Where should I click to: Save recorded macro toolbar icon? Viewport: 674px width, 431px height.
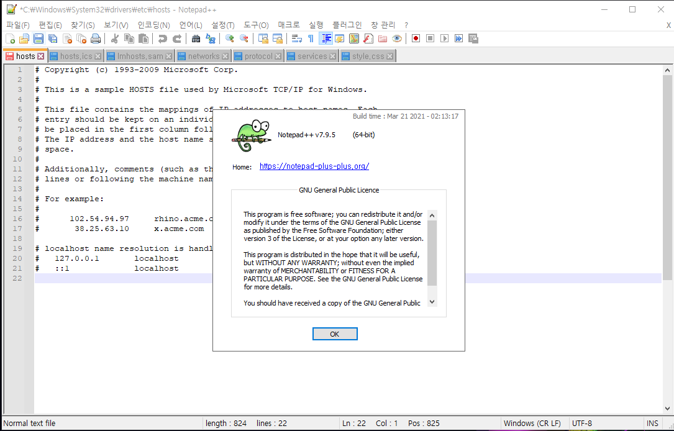coord(473,39)
